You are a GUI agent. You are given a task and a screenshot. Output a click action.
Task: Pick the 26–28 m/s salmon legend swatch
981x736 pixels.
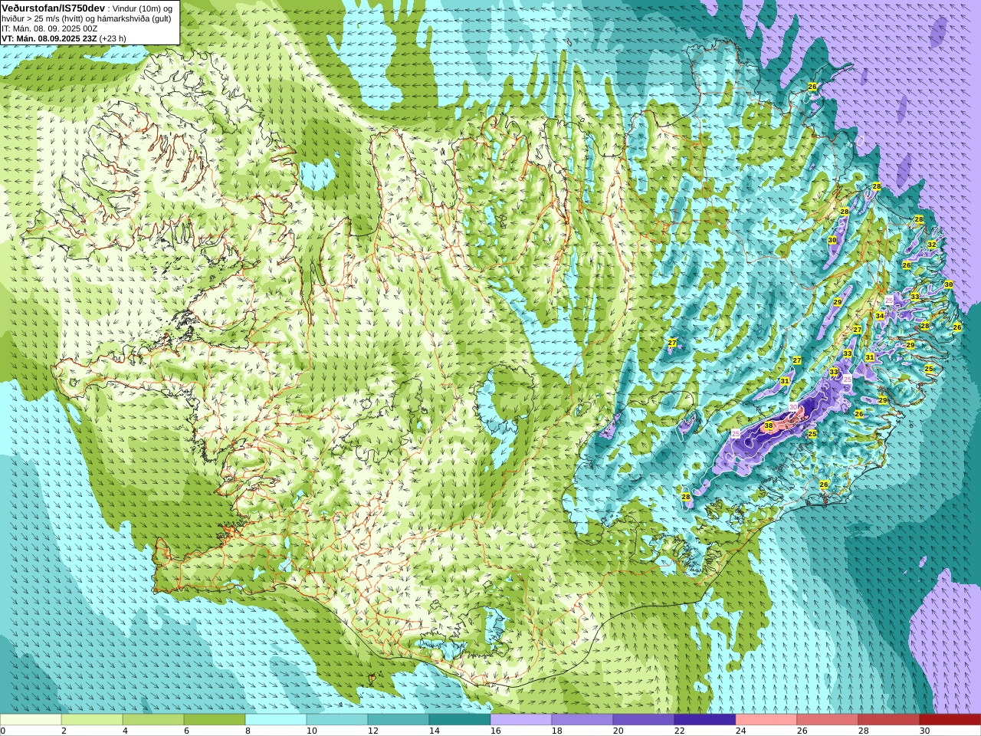tap(828, 720)
